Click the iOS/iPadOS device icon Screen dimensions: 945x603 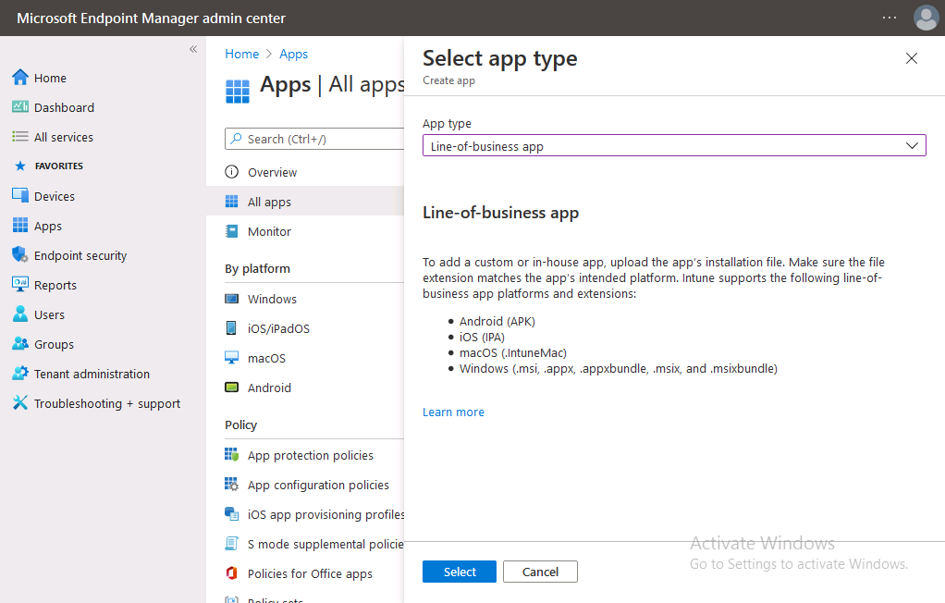[231, 328]
